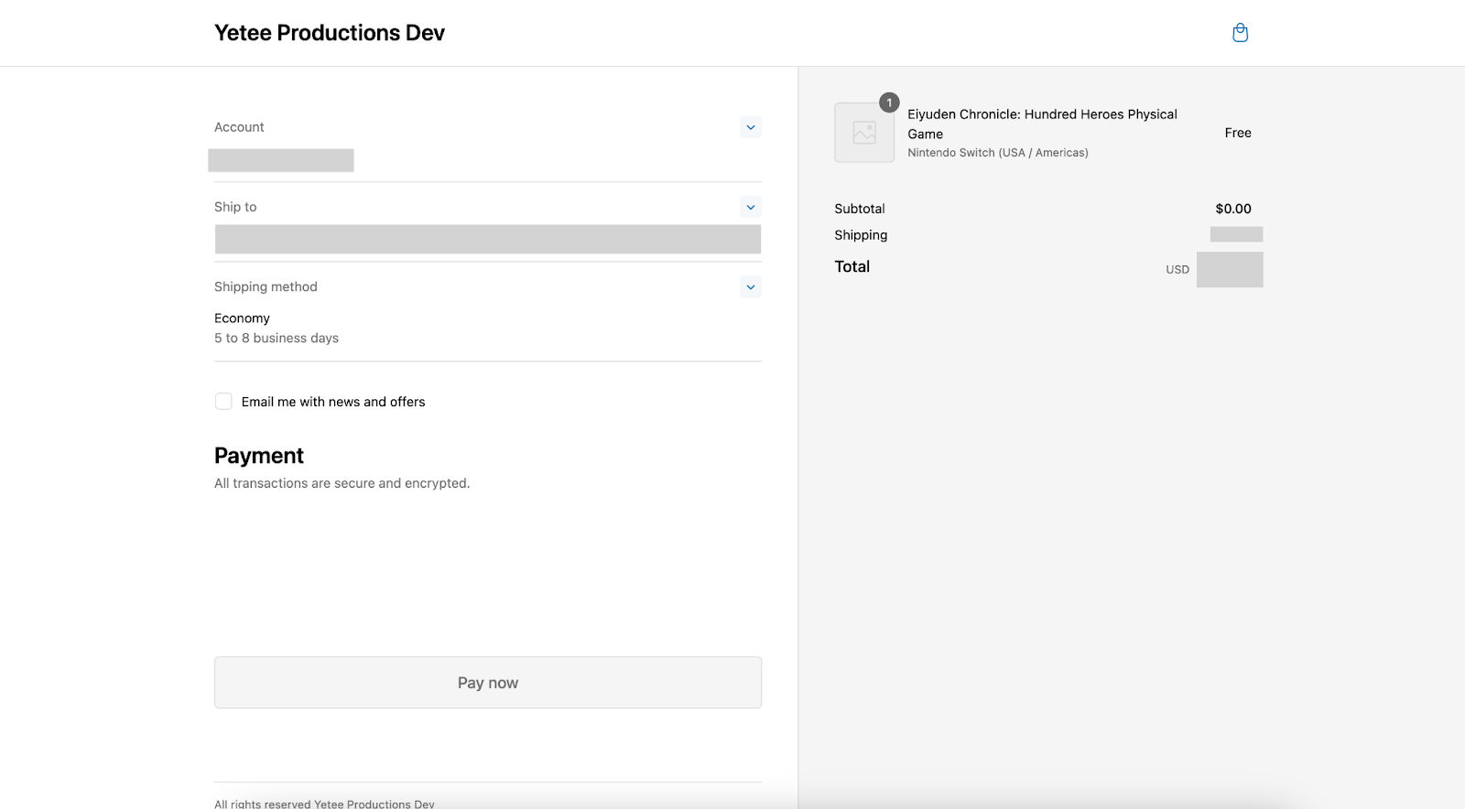Image resolution: width=1465 pixels, height=809 pixels.
Task: Select the Economy shipping option text
Action: point(242,318)
